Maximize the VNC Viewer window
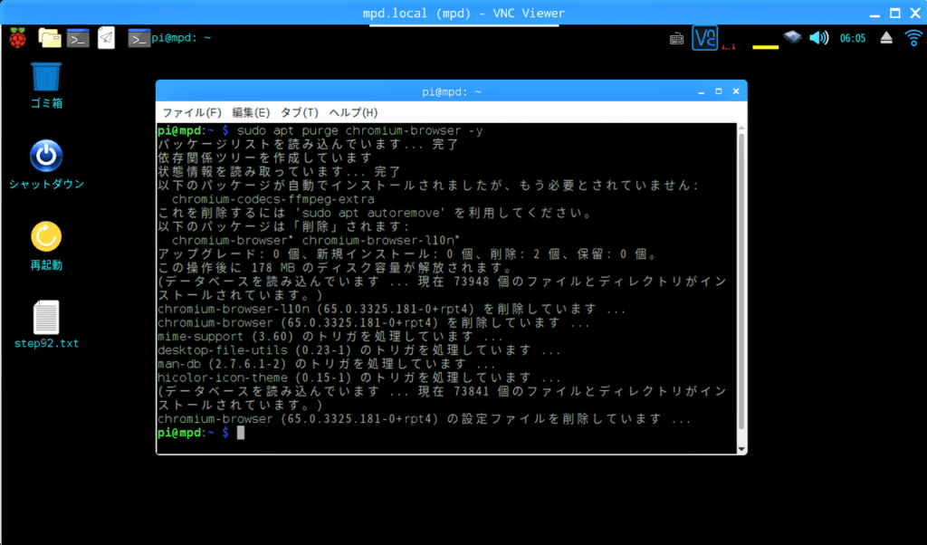Image resolution: width=927 pixels, height=545 pixels. [895, 13]
